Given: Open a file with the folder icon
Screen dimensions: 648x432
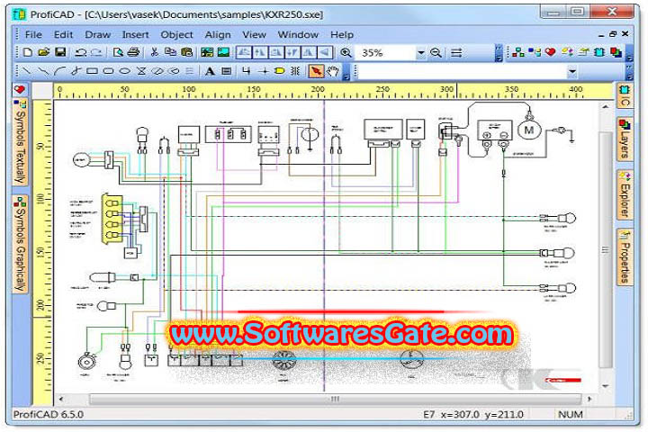Looking at the screenshot, I should coord(43,52).
